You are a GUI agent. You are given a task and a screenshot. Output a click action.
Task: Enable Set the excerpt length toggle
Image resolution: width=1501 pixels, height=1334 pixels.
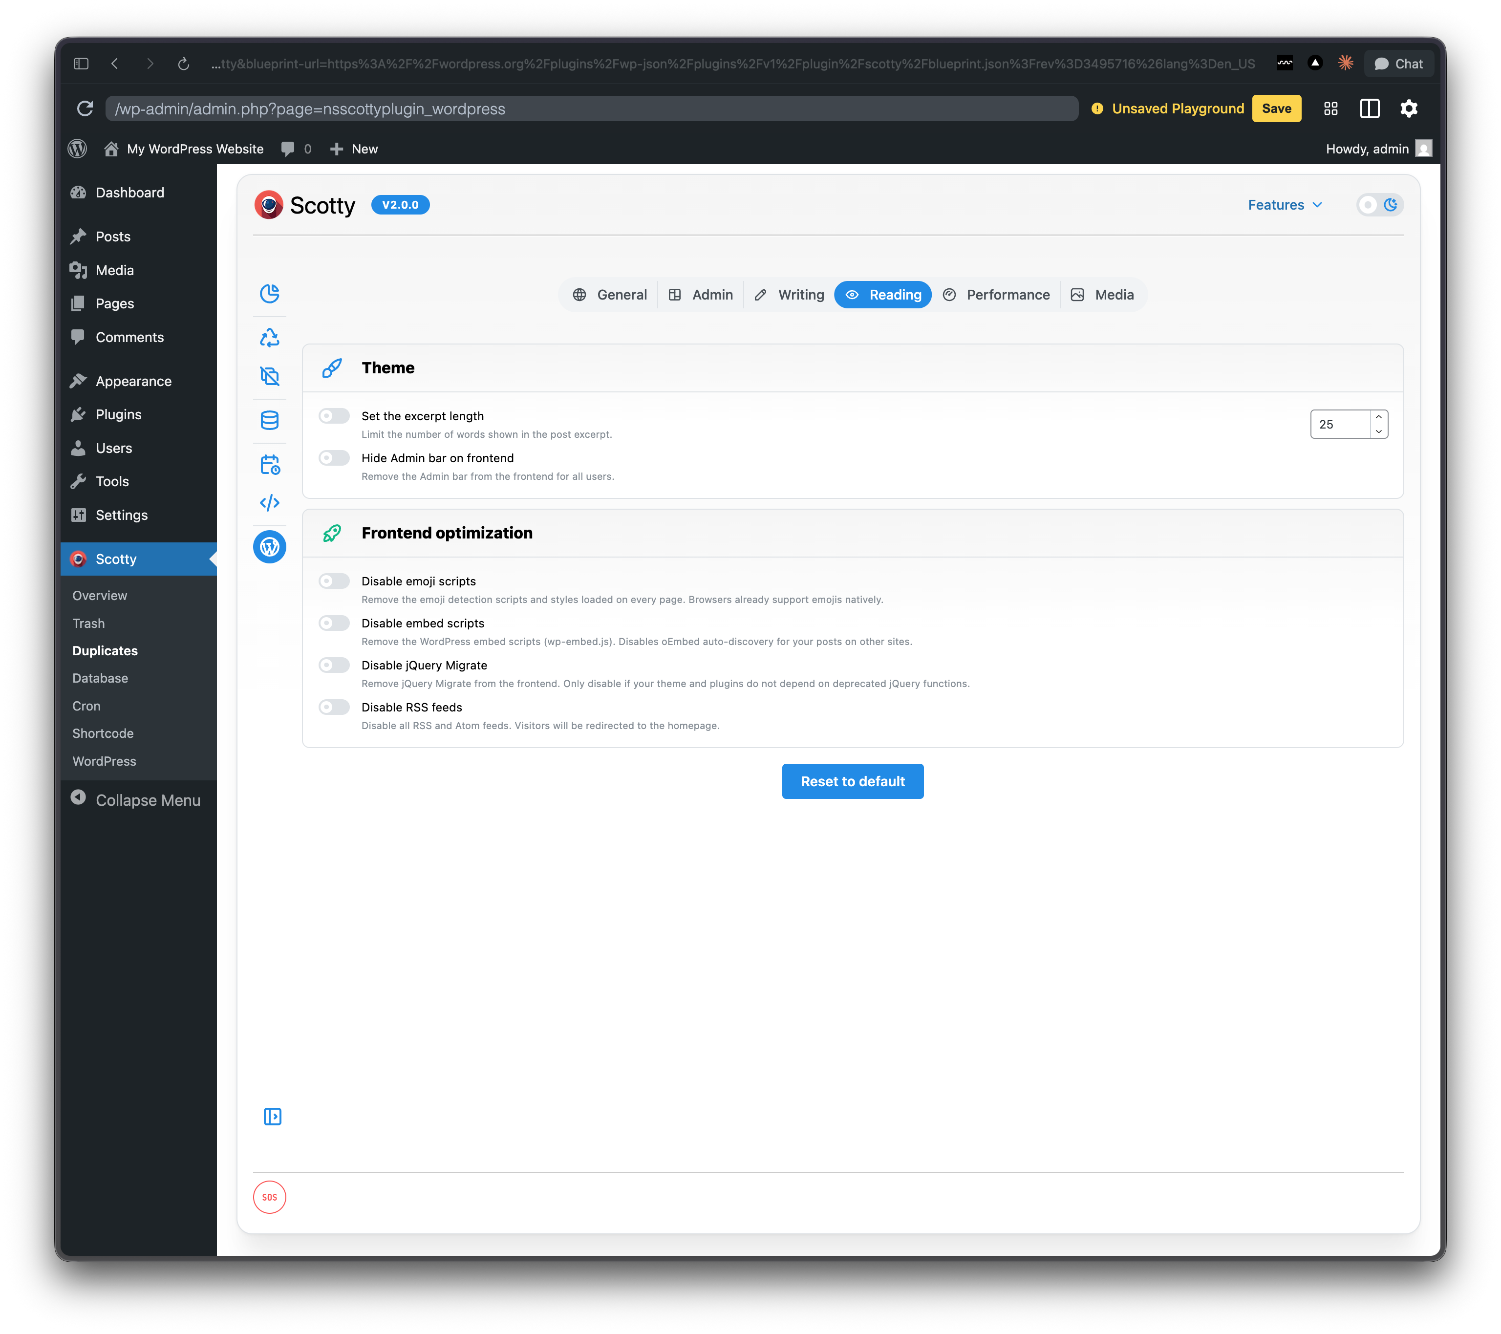coord(334,416)
